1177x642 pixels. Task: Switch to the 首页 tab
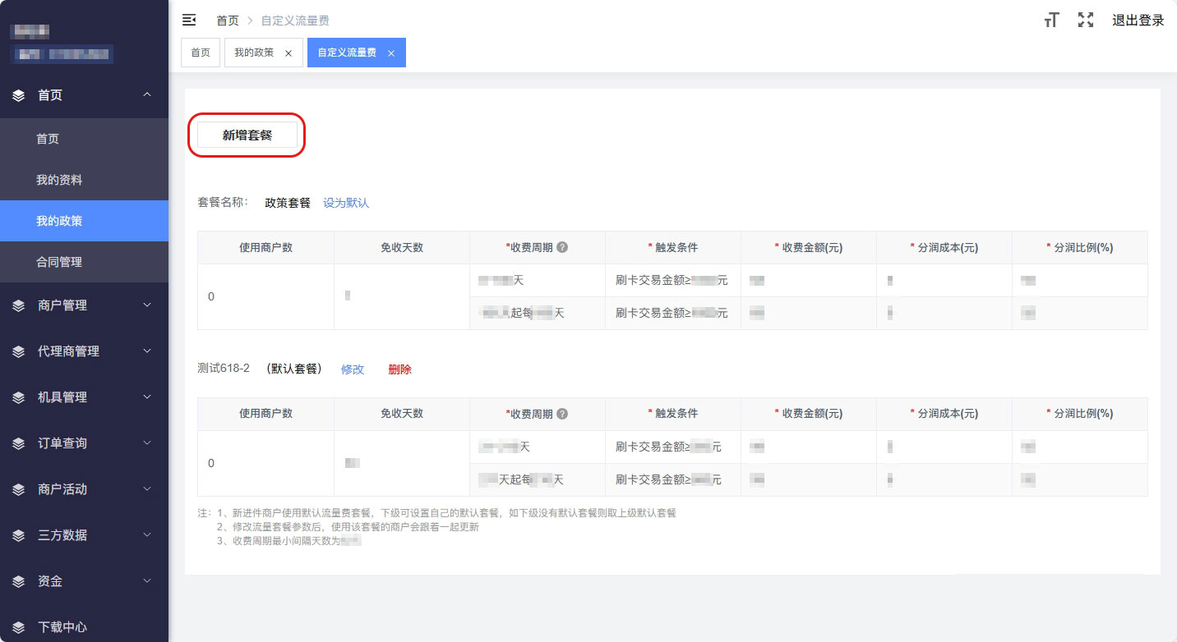click(201, 53)
